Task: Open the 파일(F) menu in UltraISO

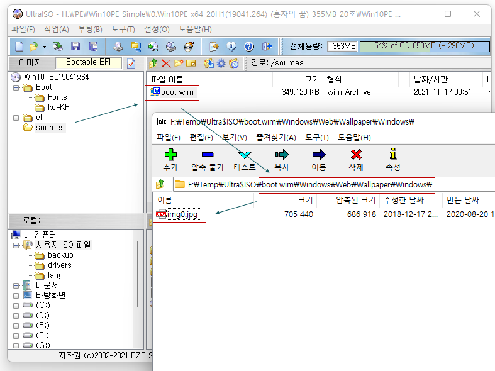Action: [x=23, y=30]
